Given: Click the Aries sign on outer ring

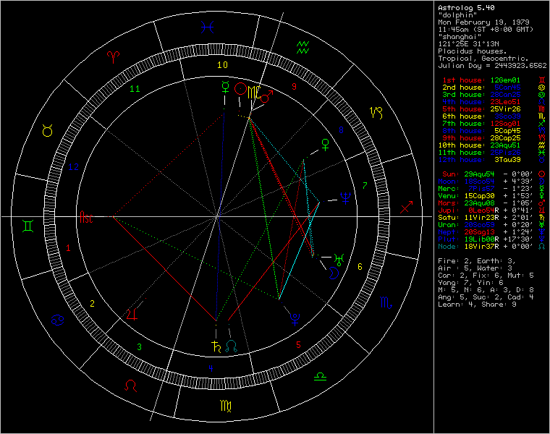Looking at the screenshot, I should pos(114,57).
